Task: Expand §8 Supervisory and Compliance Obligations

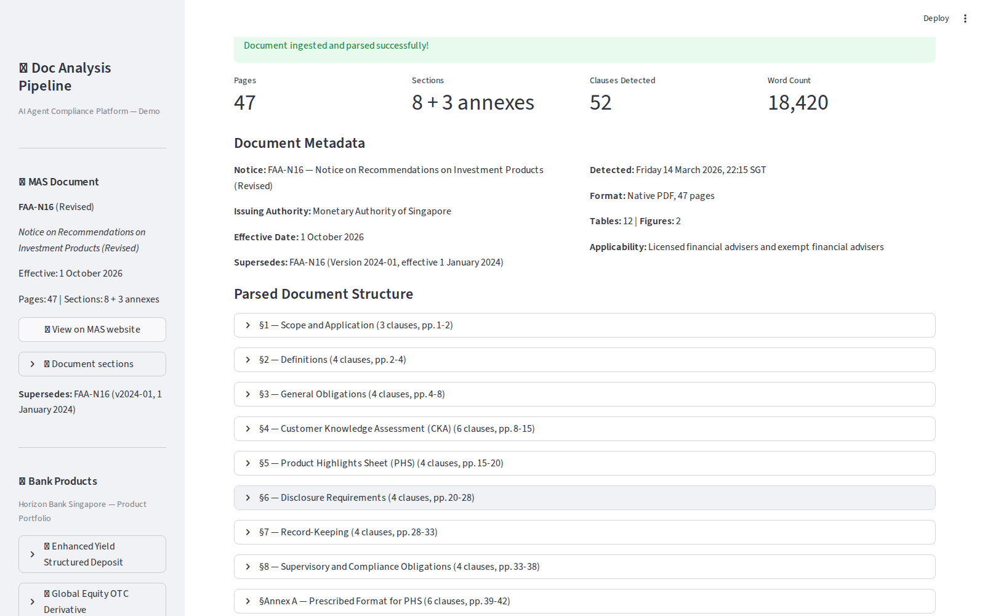Action: pyautogui.click(x=585, y=567)
